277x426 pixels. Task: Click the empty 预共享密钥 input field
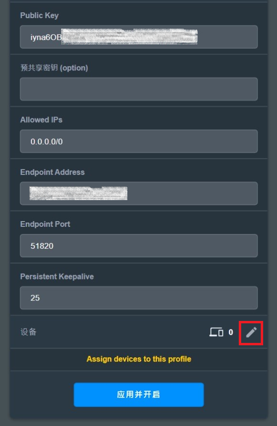[x=139, y=89]
